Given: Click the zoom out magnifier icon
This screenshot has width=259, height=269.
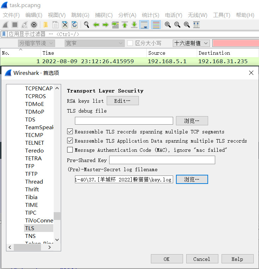Looking at the screenshot, I should click(x=177, y=25).
